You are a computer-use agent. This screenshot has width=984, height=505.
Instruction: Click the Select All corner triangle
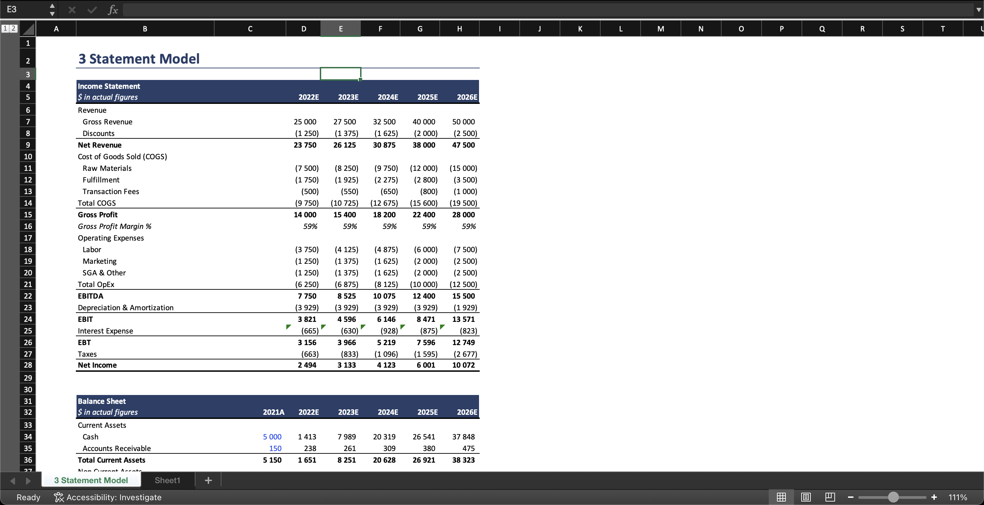[x=27, y=29]
